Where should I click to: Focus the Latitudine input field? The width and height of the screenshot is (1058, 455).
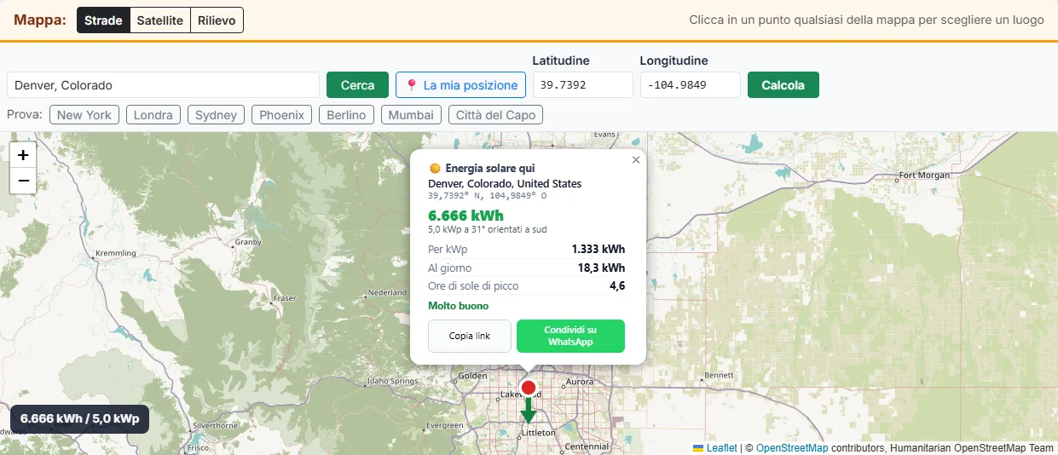[x=583, y=85]
